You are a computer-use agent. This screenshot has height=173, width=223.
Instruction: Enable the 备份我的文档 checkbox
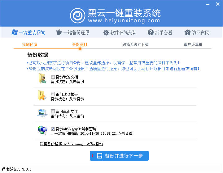pos(53,77)
